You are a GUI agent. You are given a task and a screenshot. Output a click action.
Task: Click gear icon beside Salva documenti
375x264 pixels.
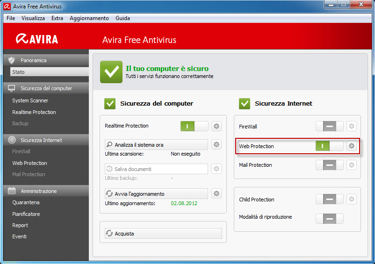[216, 169]
